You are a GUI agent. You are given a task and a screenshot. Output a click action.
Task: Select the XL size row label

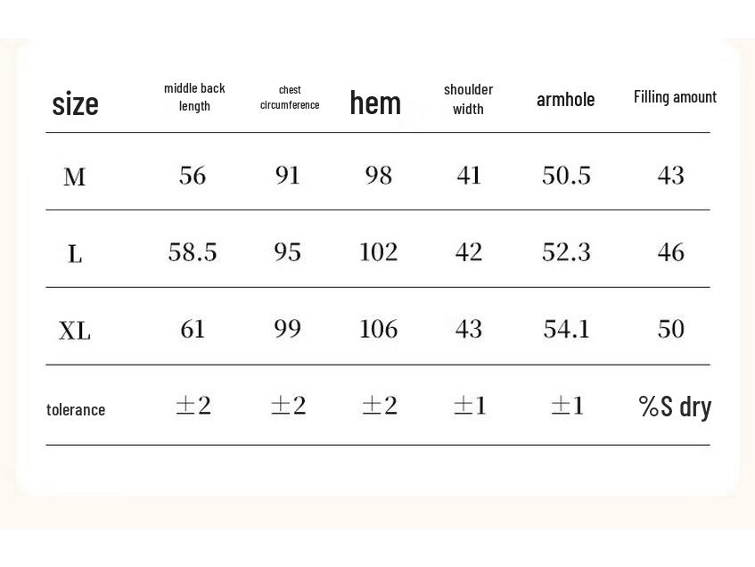[75, 332]
